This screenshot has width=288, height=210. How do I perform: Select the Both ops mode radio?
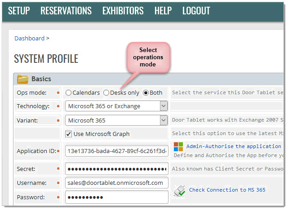coord(146,92)
